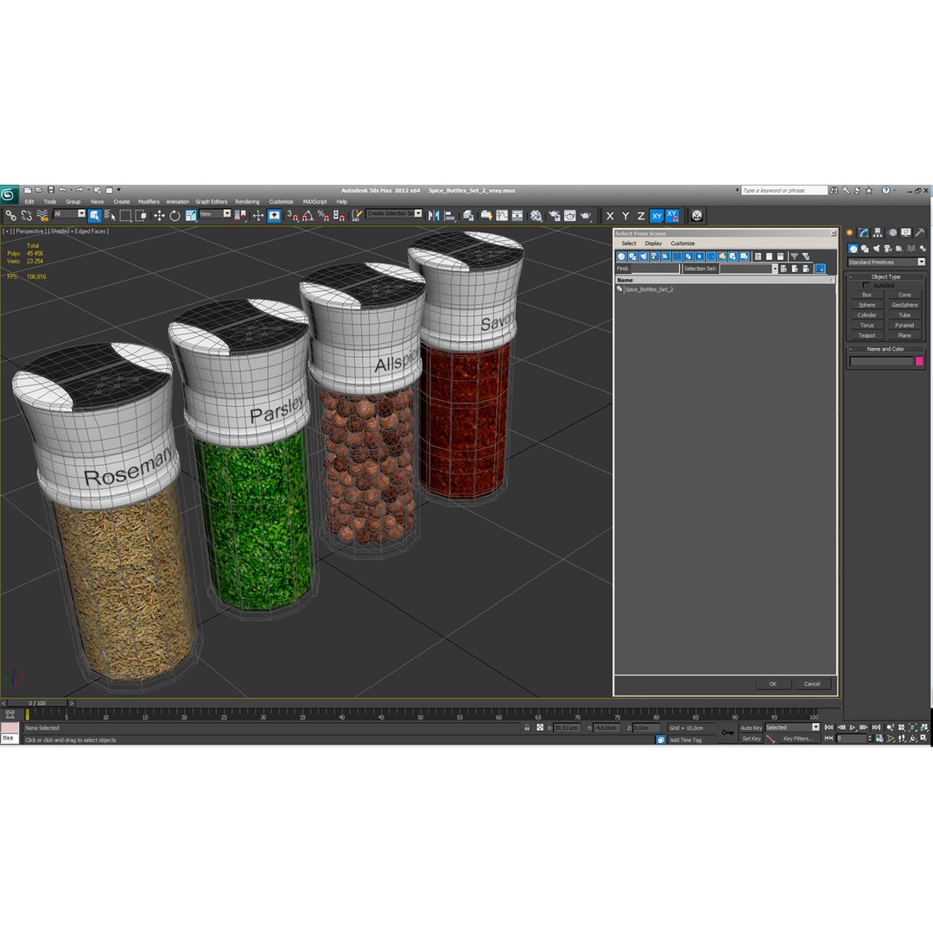Toggle Angle Snap
Screen dimensions: 933x933
308,215
